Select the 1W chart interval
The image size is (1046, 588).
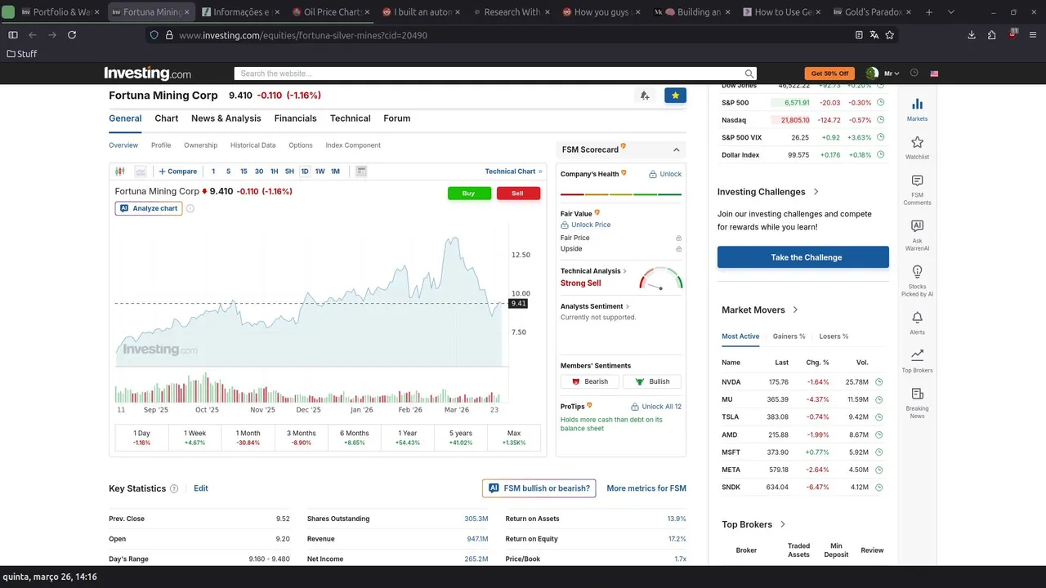320,171
